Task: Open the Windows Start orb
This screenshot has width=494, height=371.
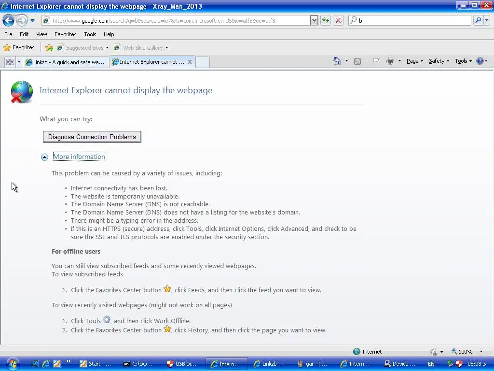Action: pos(12,364)
